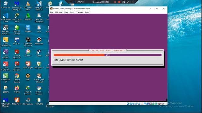The width and height of the screenshot is (202, 113).
Task: Select the AMC Profile Manager icon
Action: [6, 102]
